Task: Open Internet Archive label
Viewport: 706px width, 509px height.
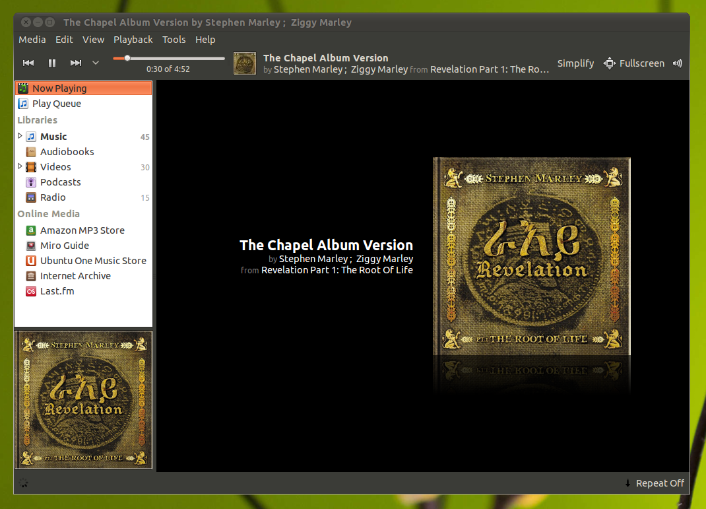Action: [75, 276]
